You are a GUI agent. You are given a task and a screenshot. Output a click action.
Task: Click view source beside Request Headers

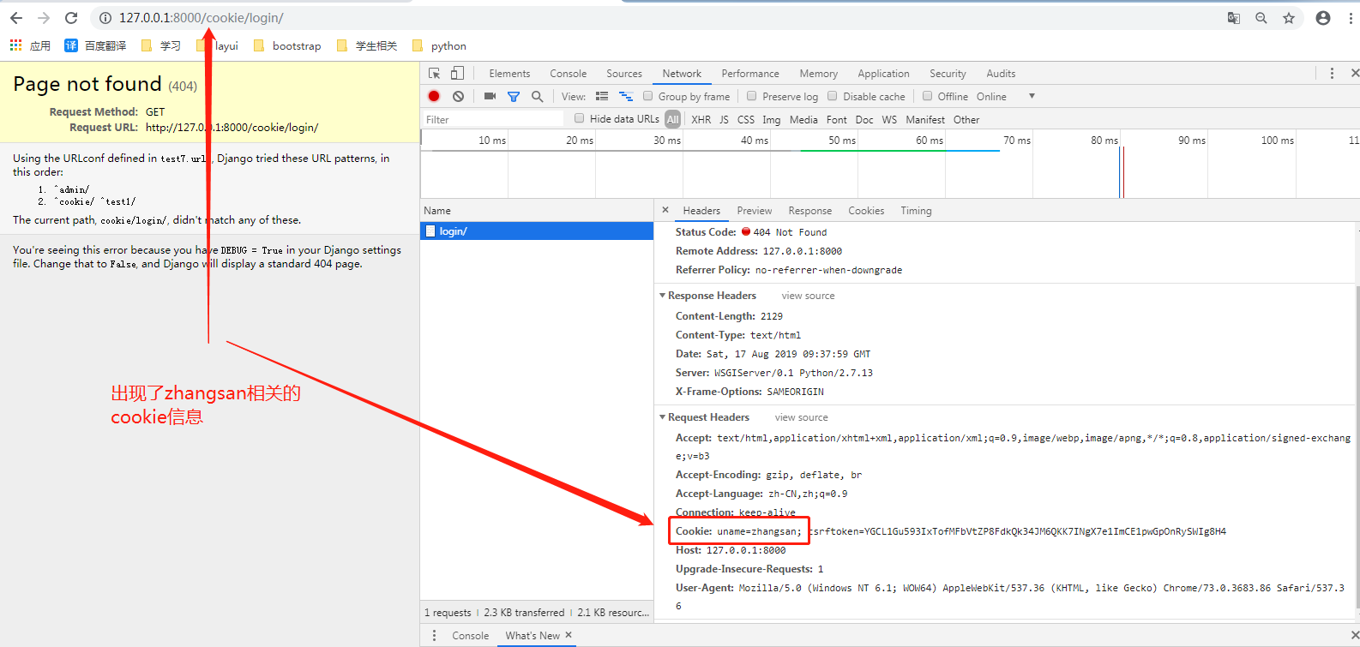[x=802, y=417]
